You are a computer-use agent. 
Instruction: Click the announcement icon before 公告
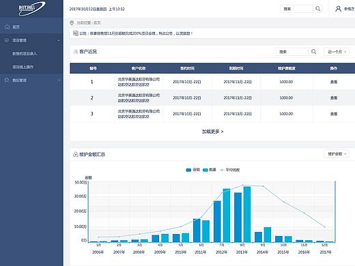[76, 33]
